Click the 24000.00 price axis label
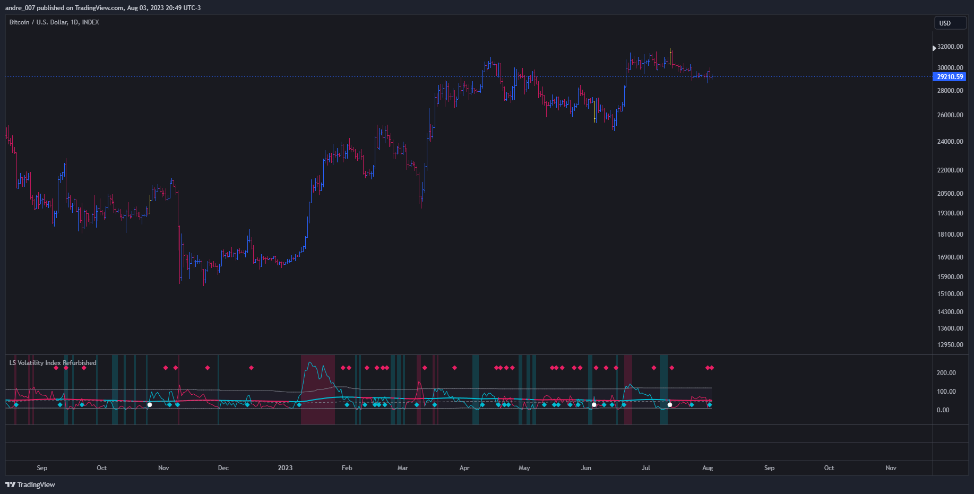Image resolution: width=974 pixels, height=494 pixels. (950, 142)
